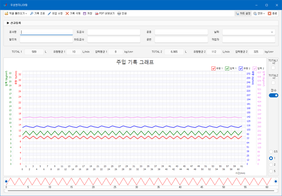Image resolution: width=282 pixels, height=196 pixels.
Task: Click the 기록 삭제 red X icon
Action: pyautogui.click(x=67, y=13)
